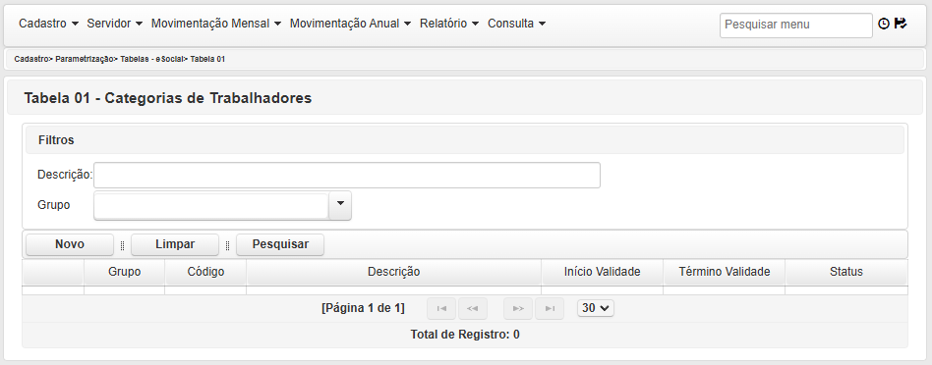Open the Movimentação Anual menu
Image resolution: width=932 pixels, height=365 pixels.
pos(351,24)
